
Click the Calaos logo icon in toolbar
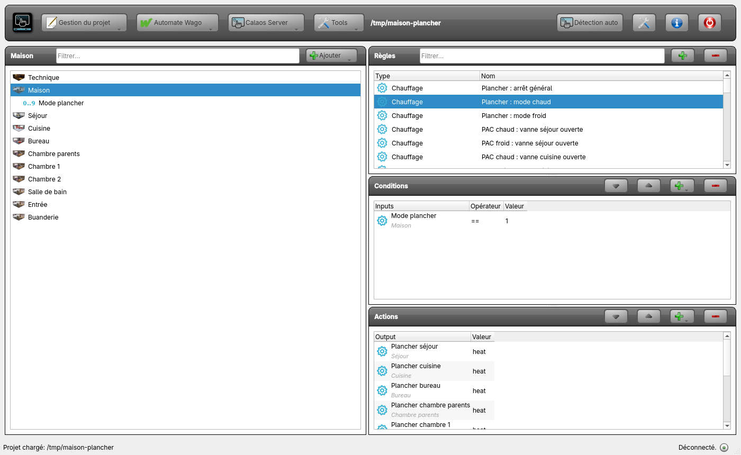pos(22,23)
